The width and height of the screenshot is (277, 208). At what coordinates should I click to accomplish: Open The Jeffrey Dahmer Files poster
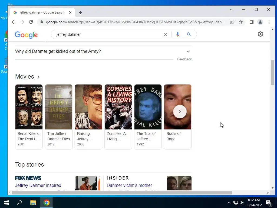(x=59, y=107)
